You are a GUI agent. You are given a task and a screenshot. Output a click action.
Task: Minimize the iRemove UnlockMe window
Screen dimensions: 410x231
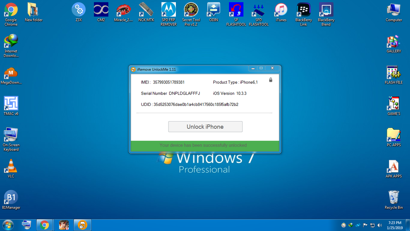pyautogui.click(x=253, y=68)
